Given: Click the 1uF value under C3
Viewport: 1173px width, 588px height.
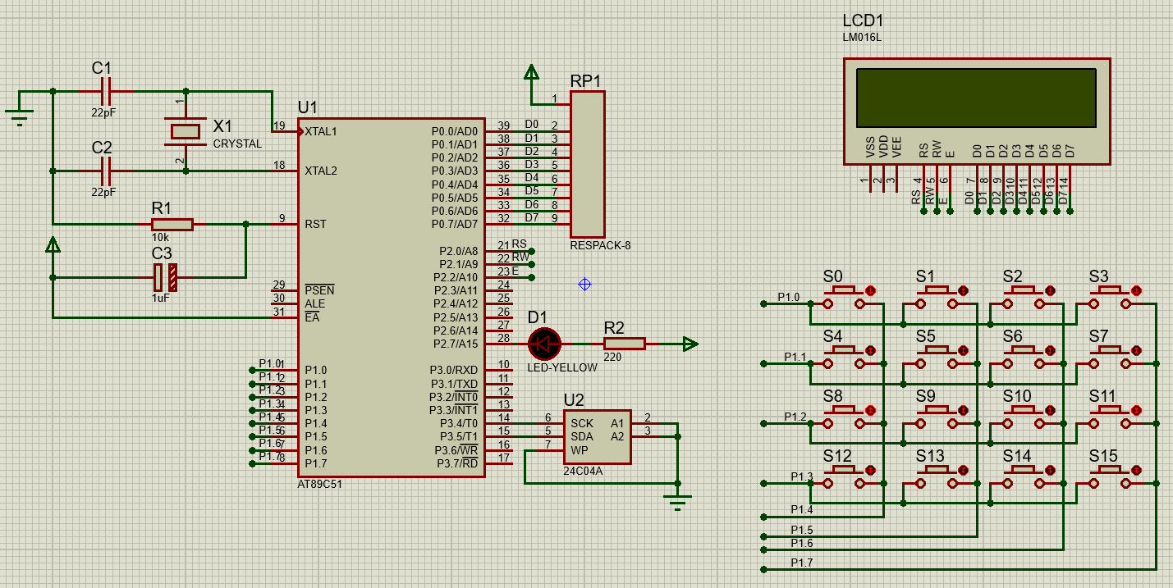Looking at the screenshot, I should click(x=161, y=299).
